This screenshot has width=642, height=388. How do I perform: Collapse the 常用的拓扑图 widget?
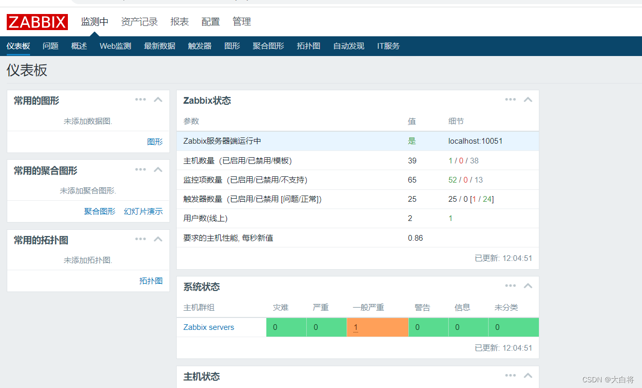coord(158,239)
